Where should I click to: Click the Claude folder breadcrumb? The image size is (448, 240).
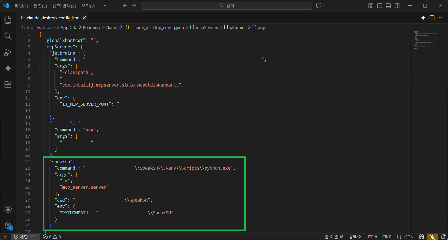(112, 27)
